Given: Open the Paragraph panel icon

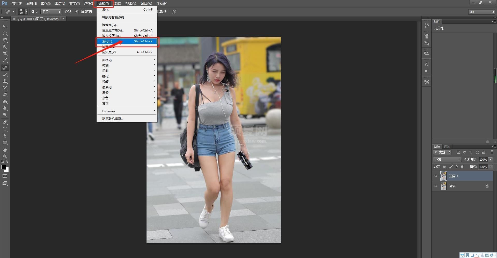Looking at the screenshot, I should point(427,72).
